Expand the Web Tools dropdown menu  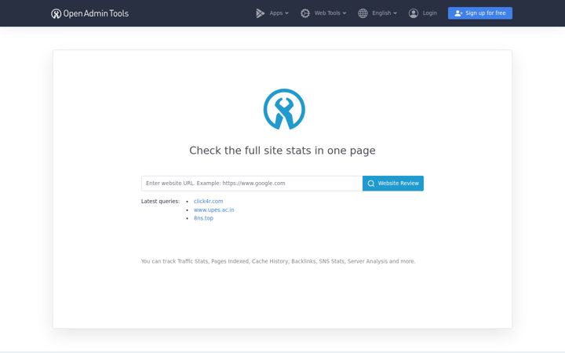[330, 13]
